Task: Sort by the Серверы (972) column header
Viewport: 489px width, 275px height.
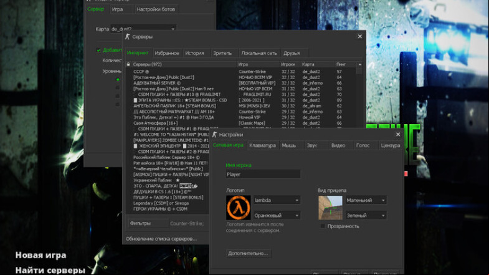Action: pyautogui.click(x=184, y=64)
